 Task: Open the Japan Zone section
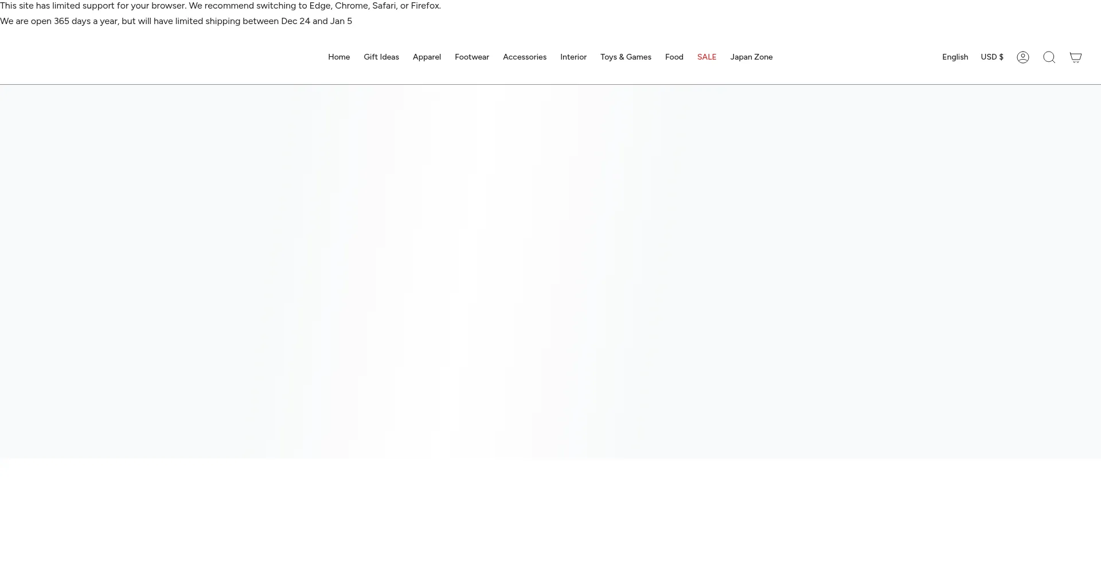pos(751,57)
